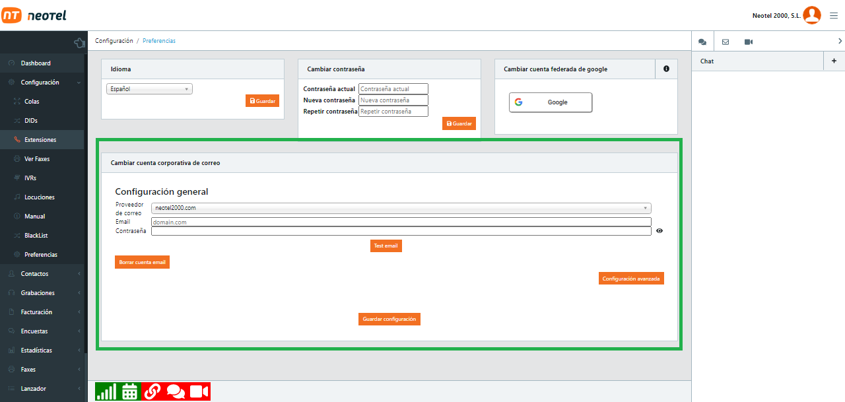The image size is (845, 402).
Task: Click the info icon on Google account card
Action: (x=666, y=69)
